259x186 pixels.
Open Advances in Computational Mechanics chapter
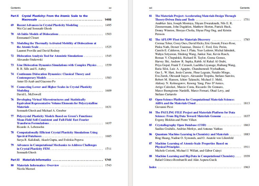click(57, 147)
